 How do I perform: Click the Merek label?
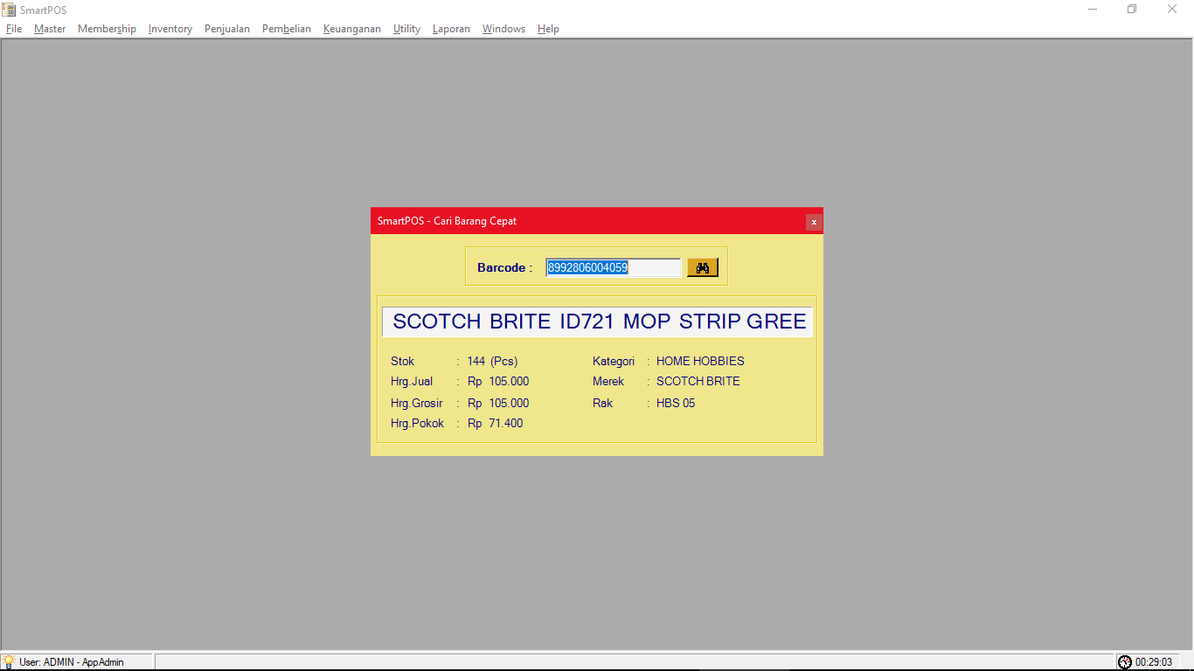(x=608, y=381)
